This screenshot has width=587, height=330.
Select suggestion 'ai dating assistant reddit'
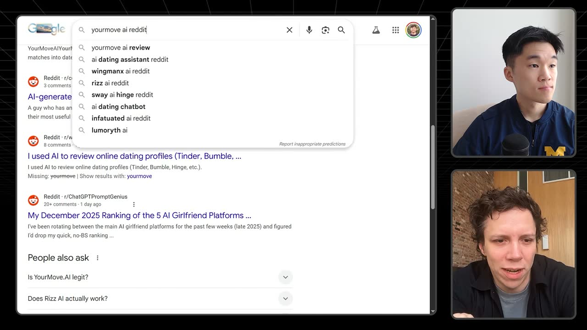tap(213, 60)
